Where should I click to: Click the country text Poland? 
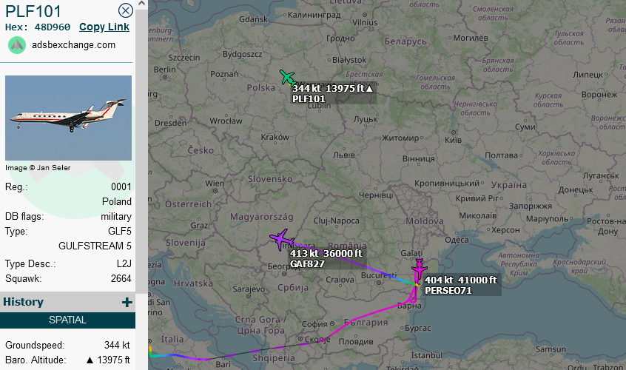coord(117,201)
